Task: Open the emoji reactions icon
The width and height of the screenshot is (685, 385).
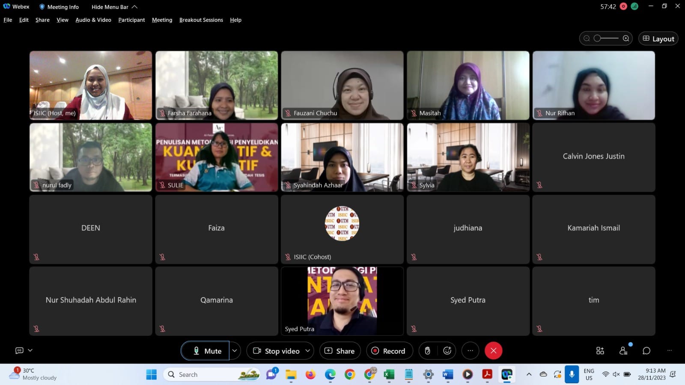Action: coord(447,351)
